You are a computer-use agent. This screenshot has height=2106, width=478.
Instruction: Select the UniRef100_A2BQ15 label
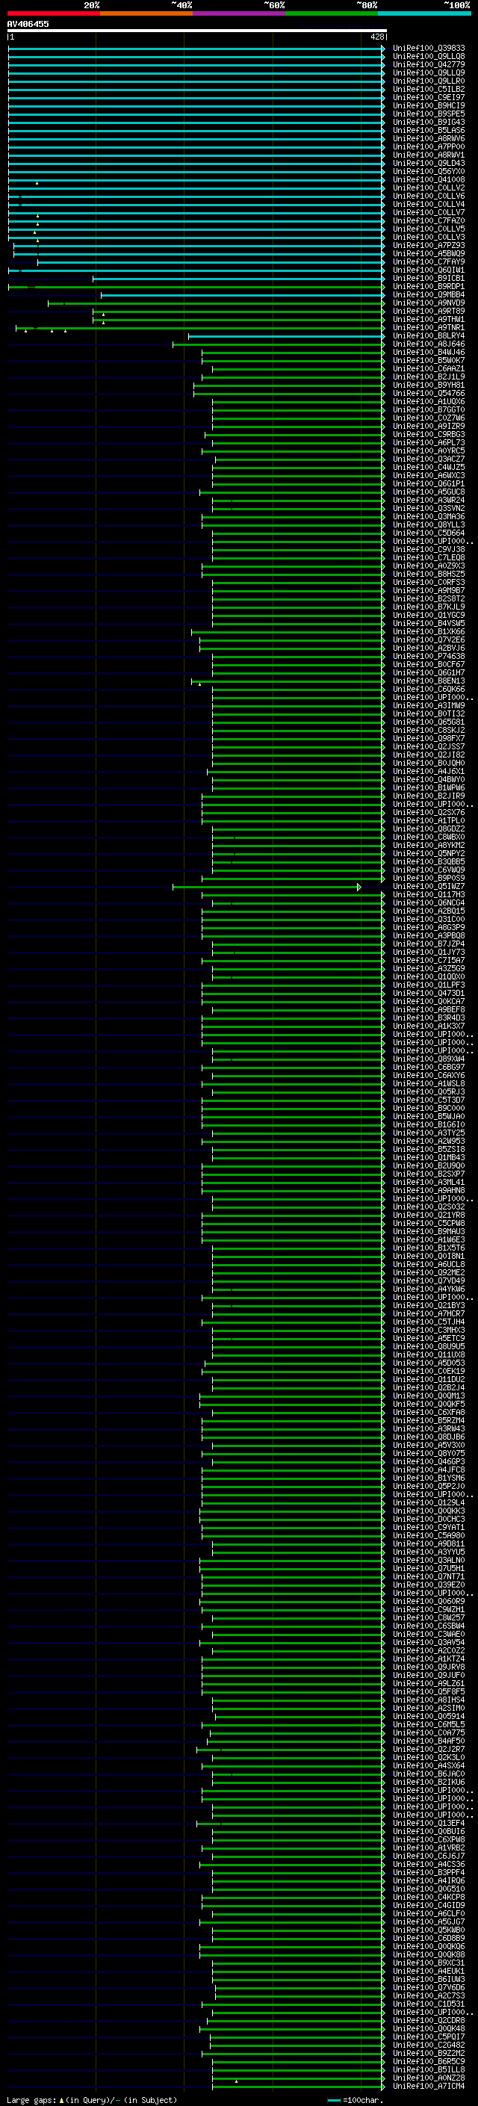[429, 911]
